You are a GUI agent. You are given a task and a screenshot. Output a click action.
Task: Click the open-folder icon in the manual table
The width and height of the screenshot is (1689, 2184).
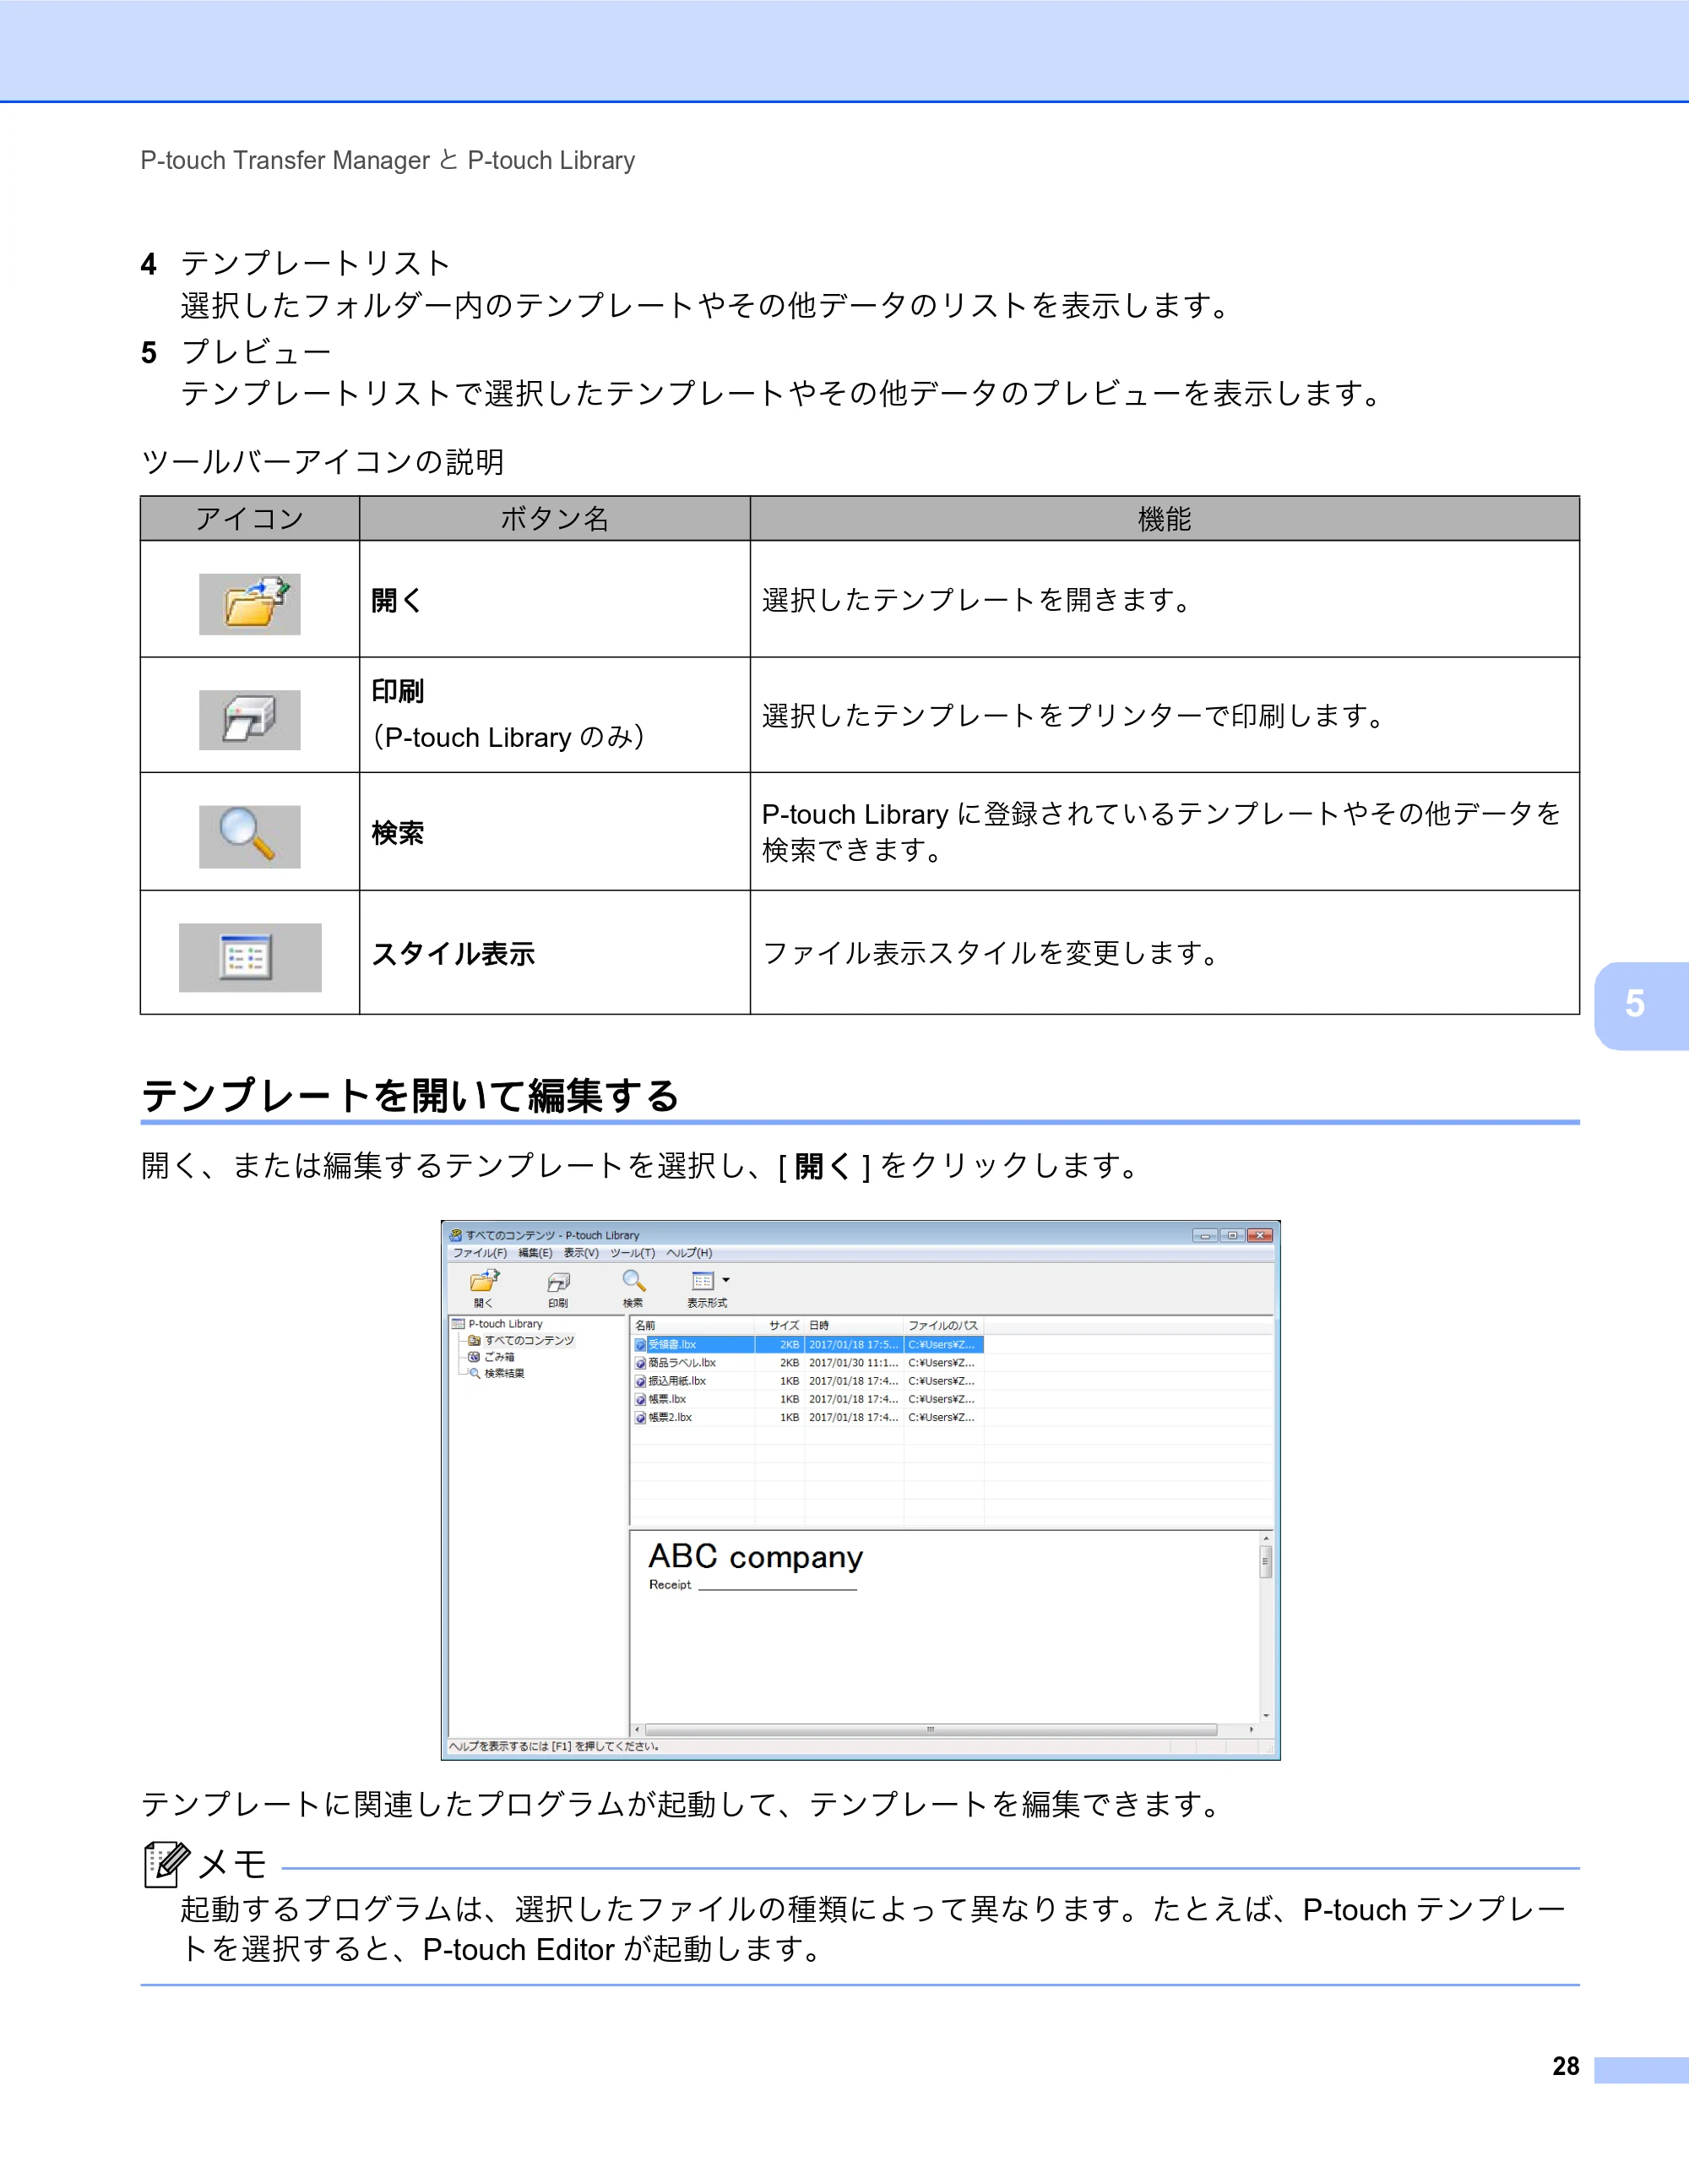250,604
